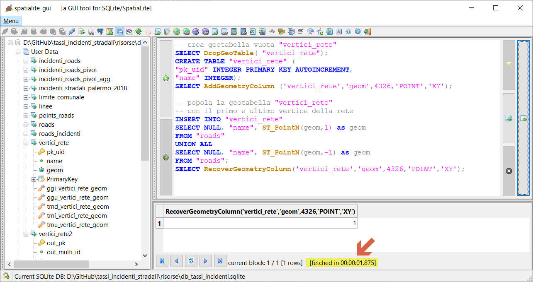The height and width of the screenshot is (282, 533).
Task: Abort the query with the X icon
Action: [509, 171]
